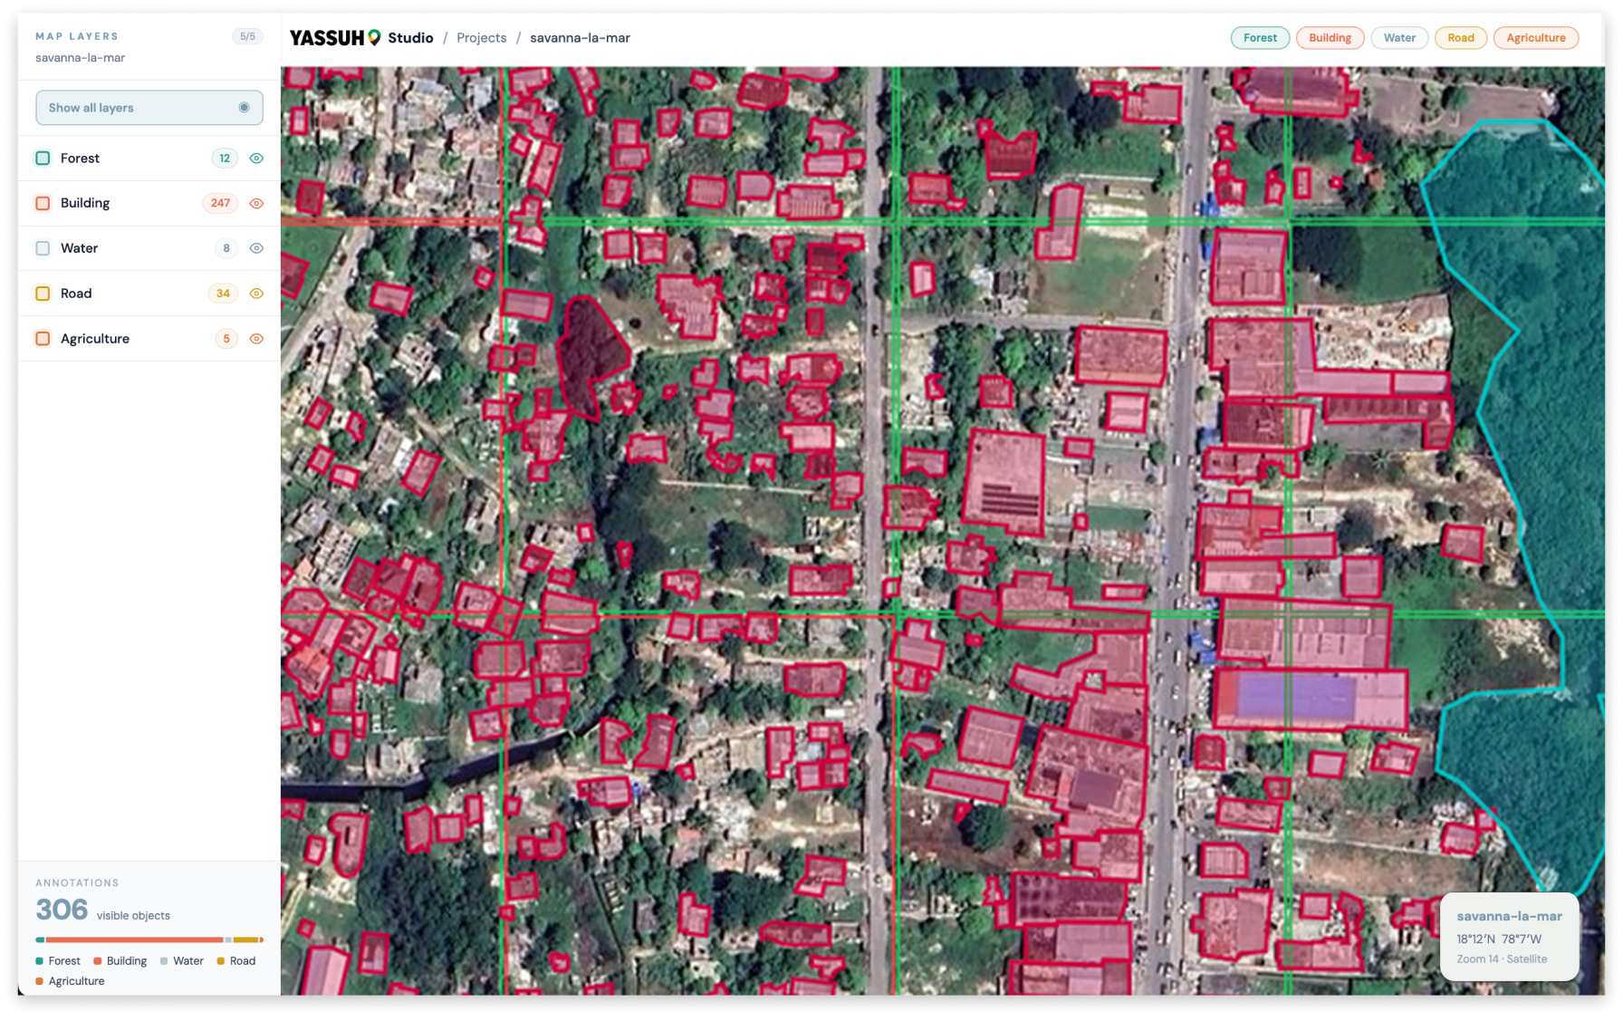Select the Forest filter chip
Image resolution: width=1623 pixels, height=1022 pixels.
(x=1259, y=38)
